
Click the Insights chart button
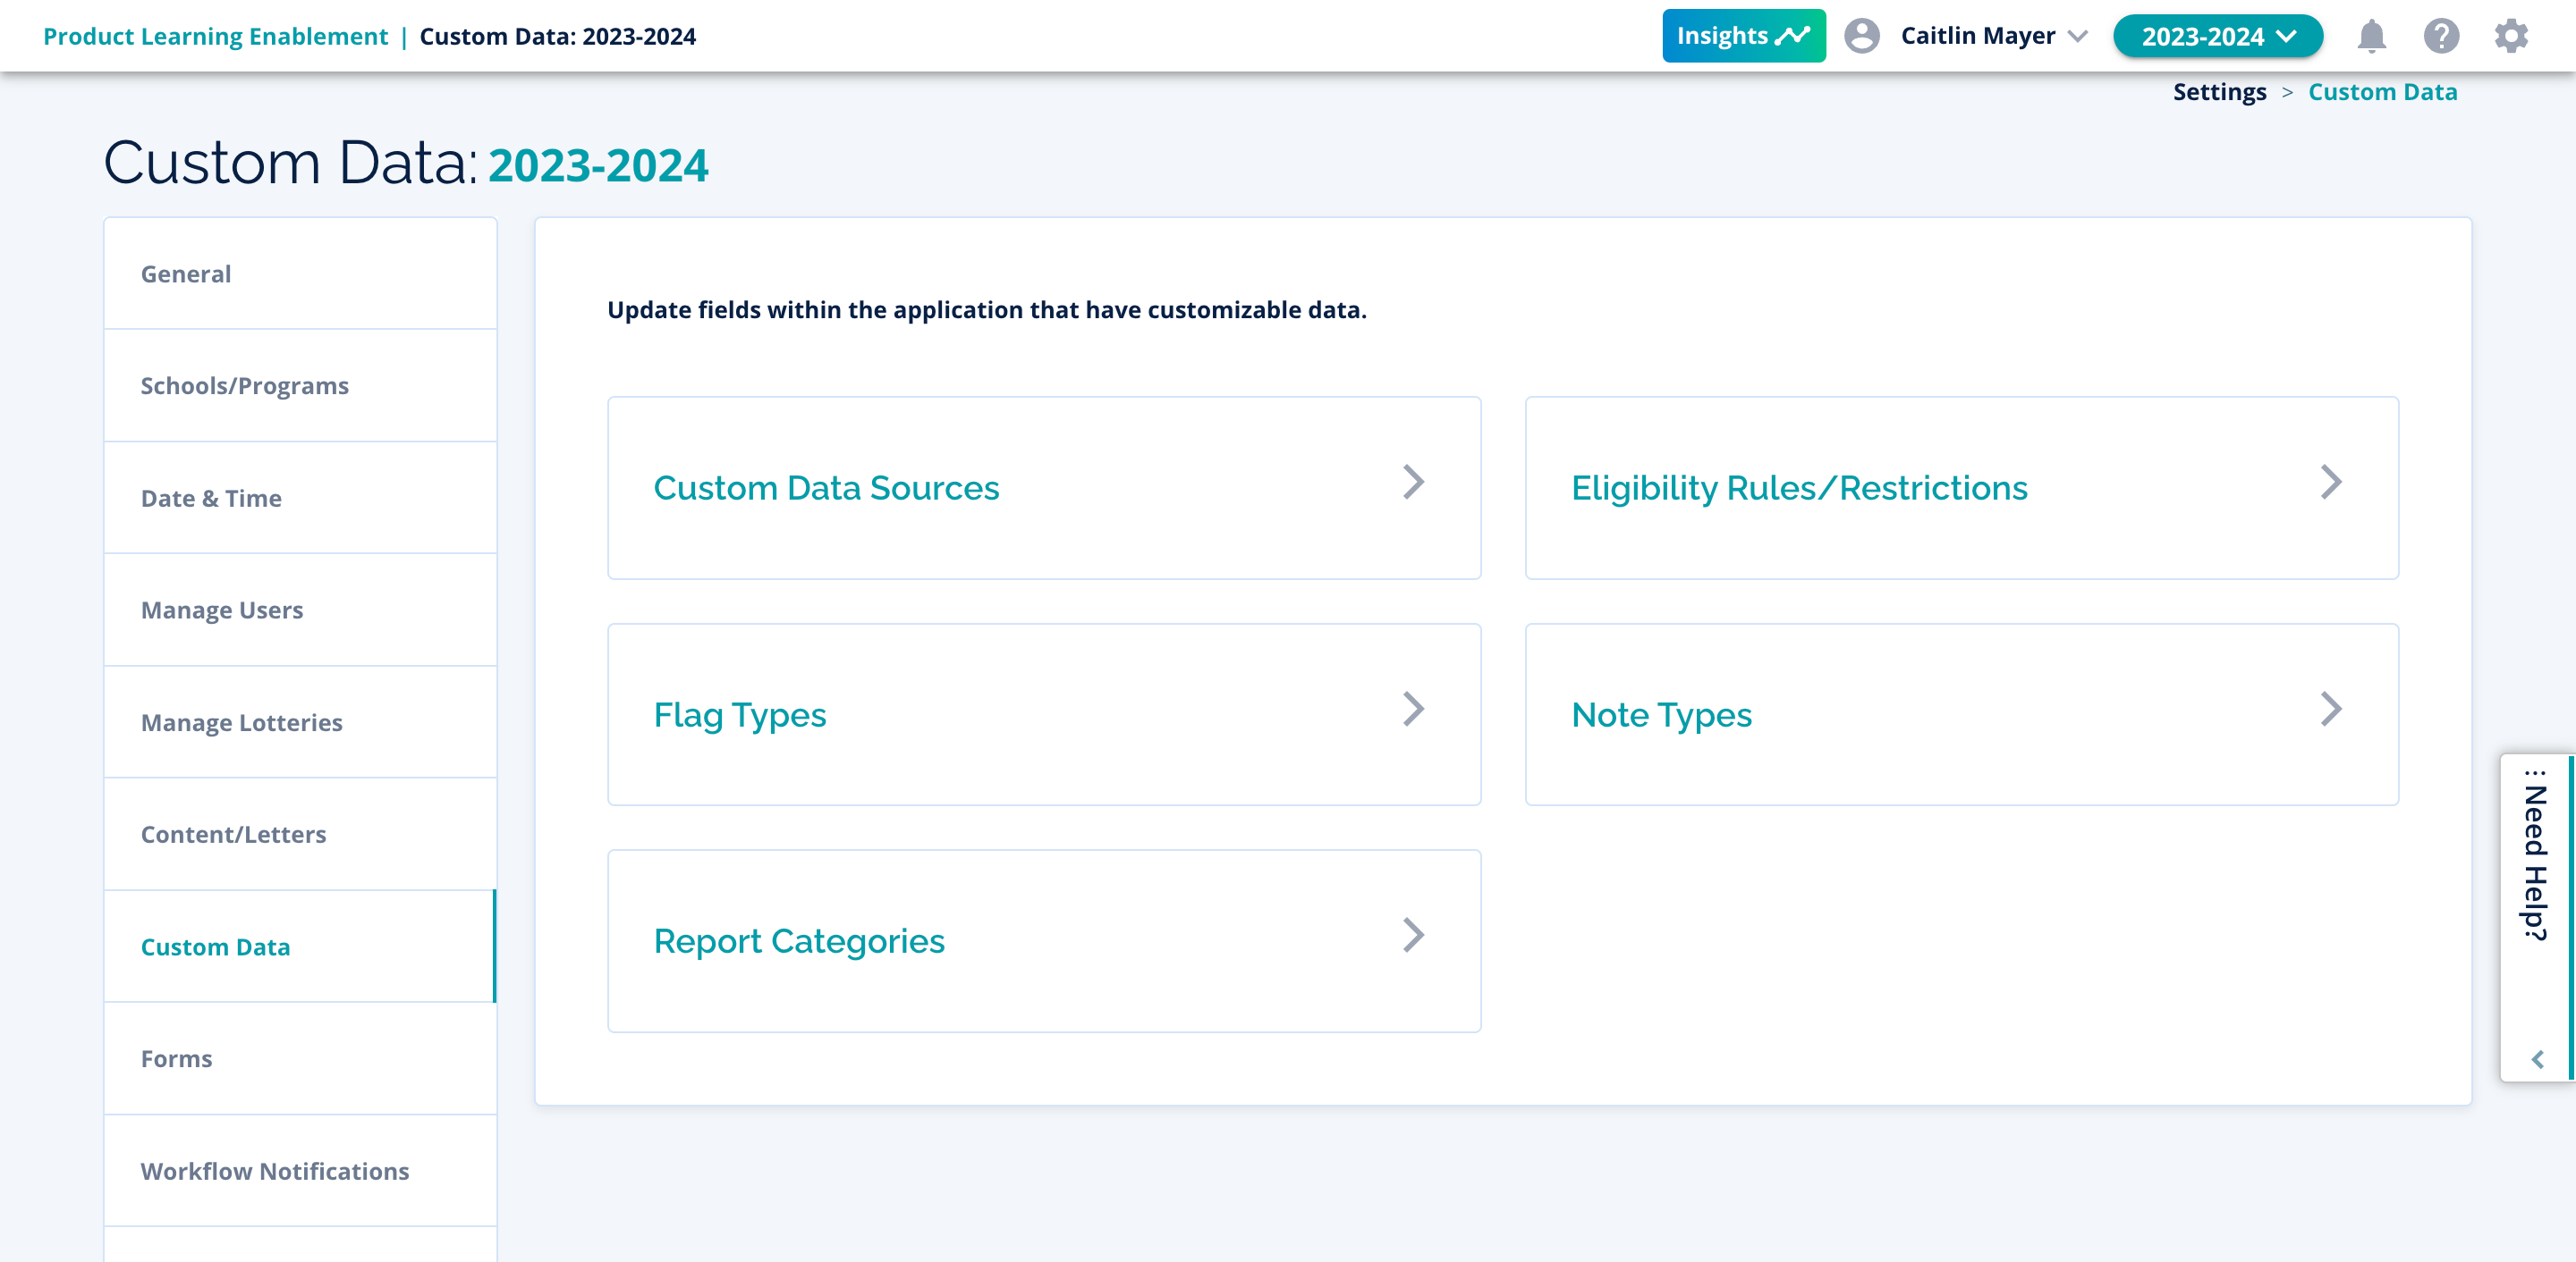click(1743, 36)
